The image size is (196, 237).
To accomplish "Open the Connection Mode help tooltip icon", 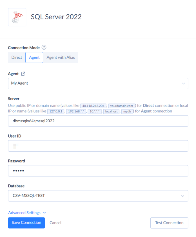I will [44, 48].
